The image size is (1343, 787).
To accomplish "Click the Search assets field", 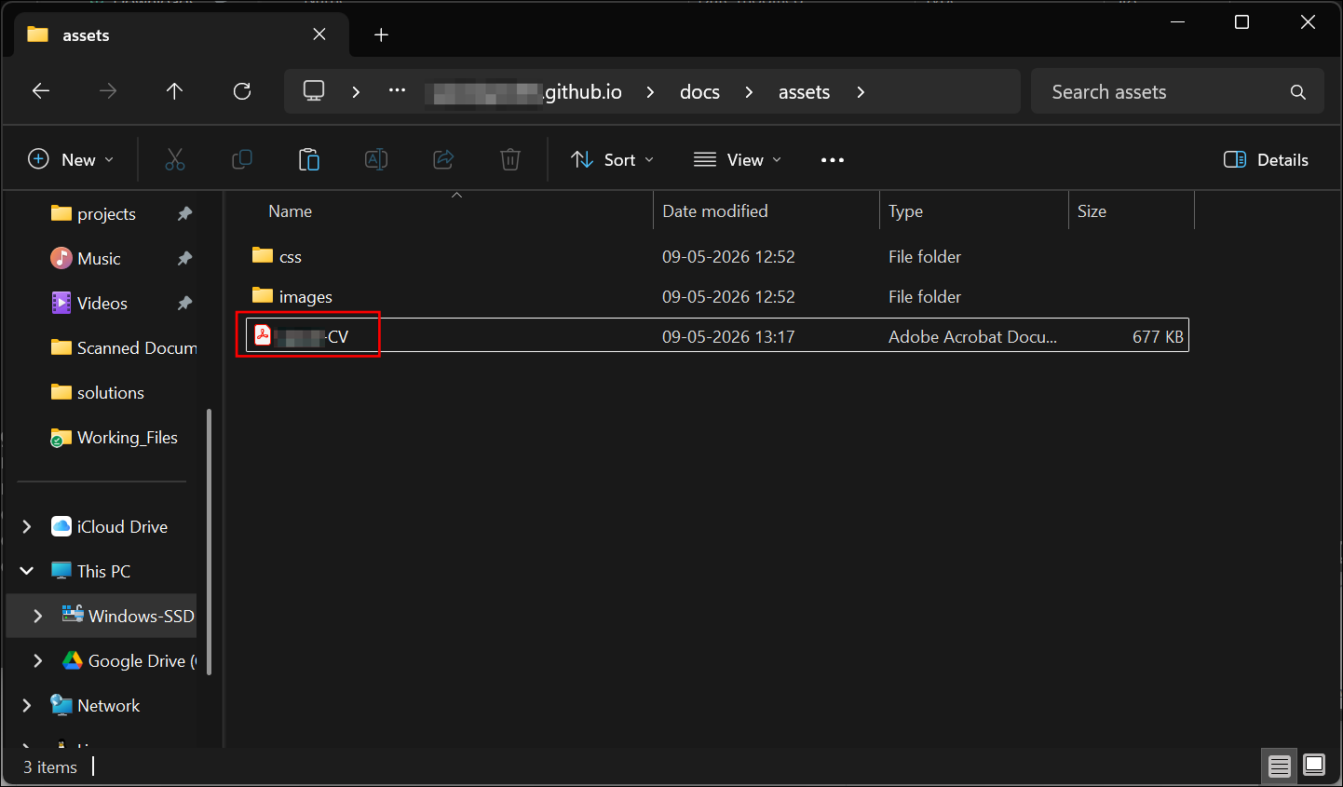I will 1177,91.
